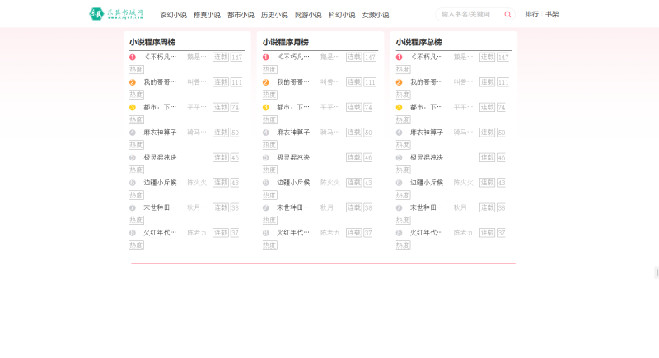Open 玄幻小说 category
Viewport: 659px width, 358px height.
tap(174, 15)
